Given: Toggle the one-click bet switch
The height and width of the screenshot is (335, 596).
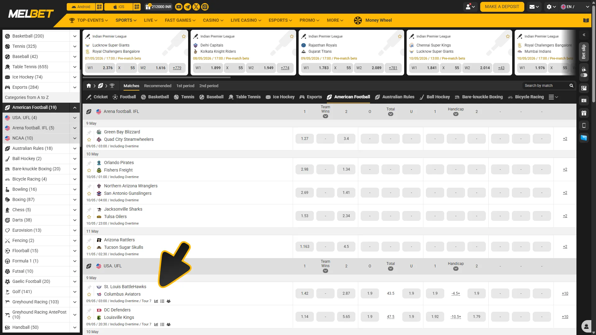Looking at the screenshot, I should pyautogui.click(x=584, y=75).
